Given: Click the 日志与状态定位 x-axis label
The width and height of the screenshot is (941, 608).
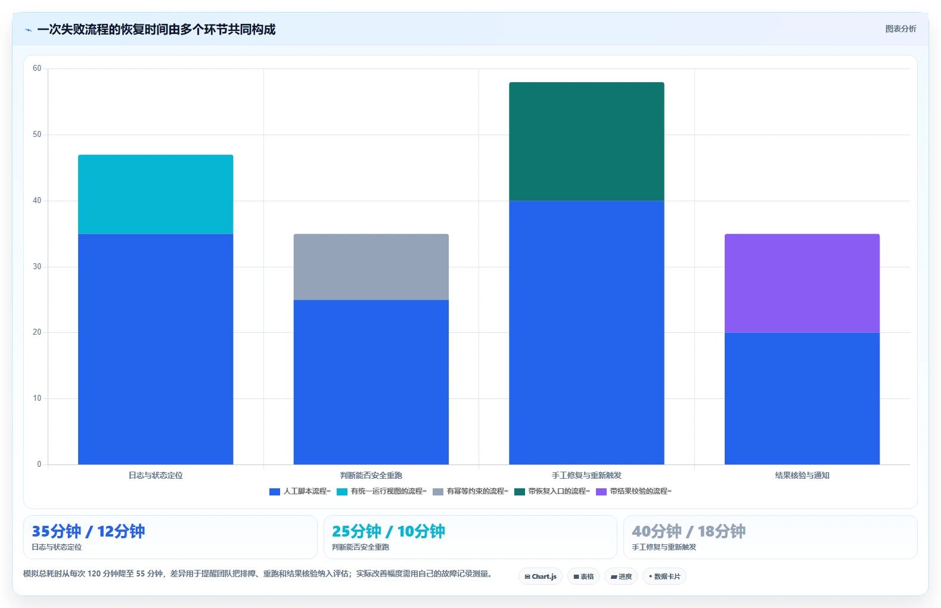Looking at the screenshot, I should tap(156, 475).
